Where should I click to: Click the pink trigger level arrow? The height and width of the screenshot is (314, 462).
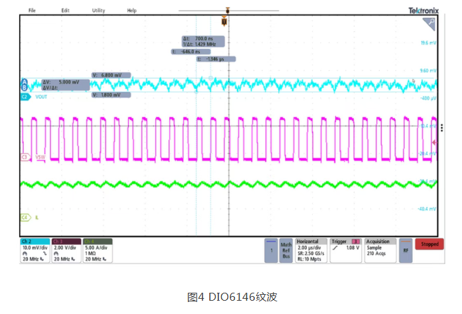tap(434, 143)
